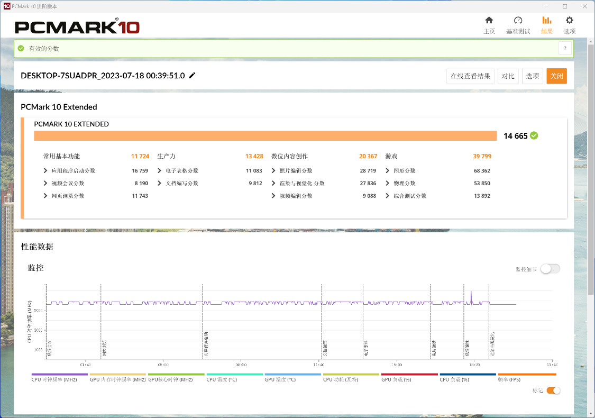
Task: Click the 数位内容创作 score 20 367
Action: pos(368,156)
